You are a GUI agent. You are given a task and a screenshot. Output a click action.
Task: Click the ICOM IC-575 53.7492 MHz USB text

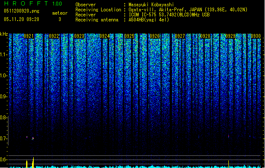pos(169,15)
